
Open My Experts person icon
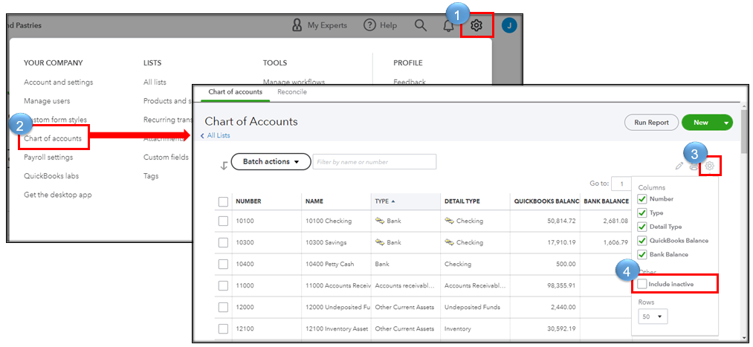click(x=297, y=25)
